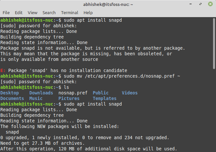
Task: Click the Downloads directory name in ls output
Action: [x=41, y=93]
